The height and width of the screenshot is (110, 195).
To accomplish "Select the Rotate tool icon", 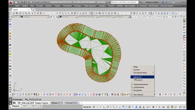I will click(170, 13).
